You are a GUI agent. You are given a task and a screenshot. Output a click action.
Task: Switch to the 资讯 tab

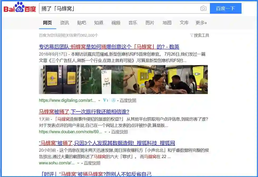click(65, 23)
